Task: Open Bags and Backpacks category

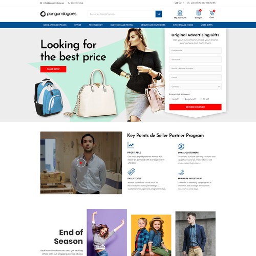Action: point(55,25)
